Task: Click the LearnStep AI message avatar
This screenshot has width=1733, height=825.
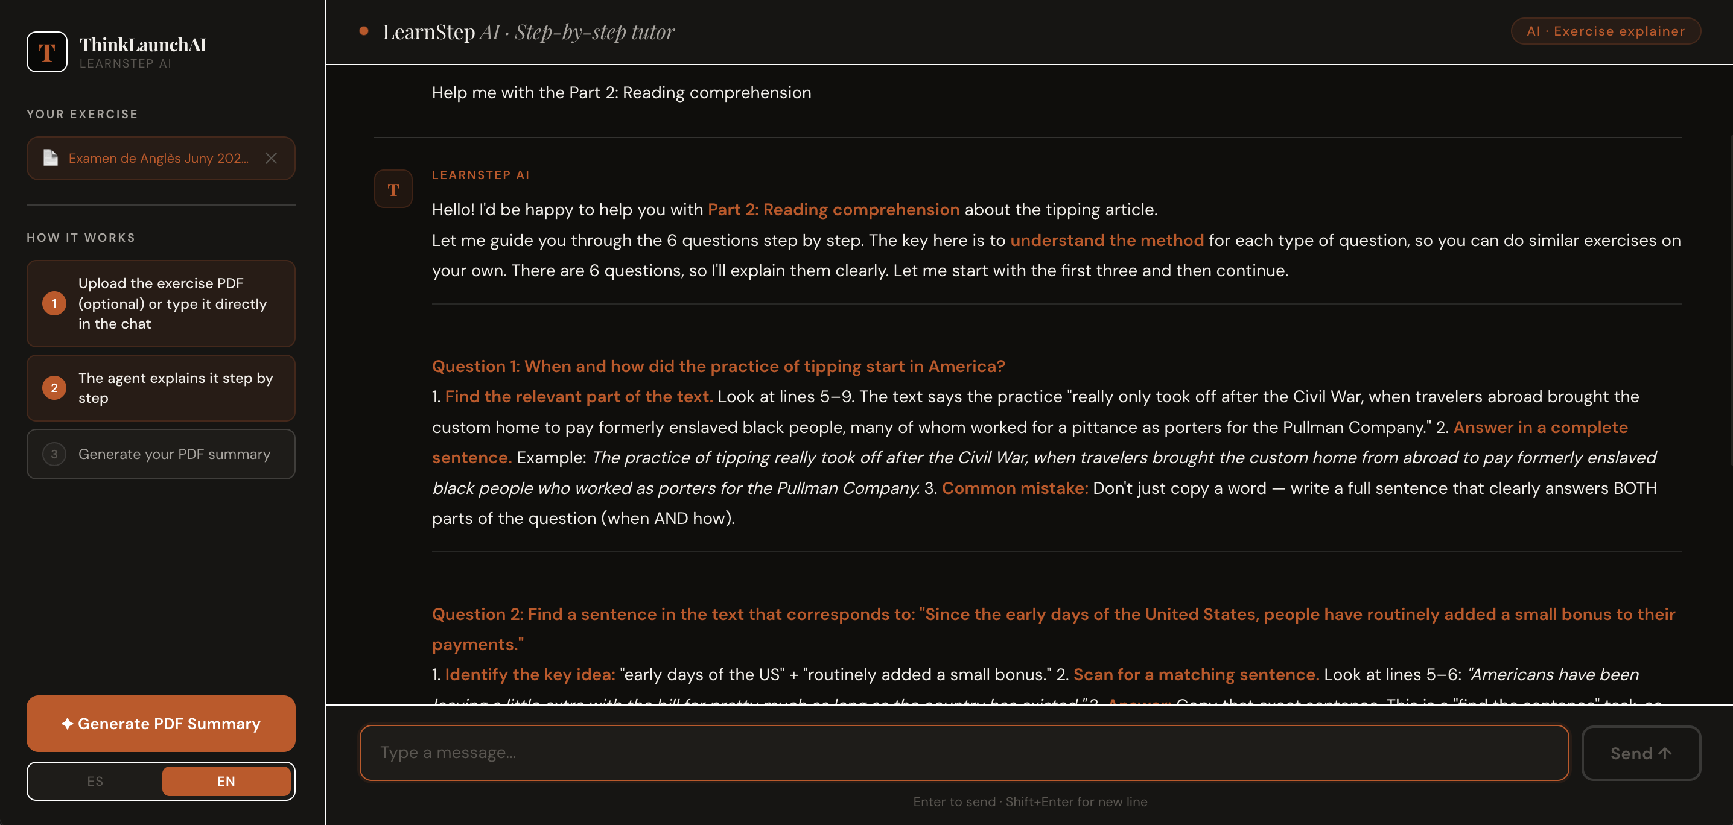Action: [x=393, y=189]
